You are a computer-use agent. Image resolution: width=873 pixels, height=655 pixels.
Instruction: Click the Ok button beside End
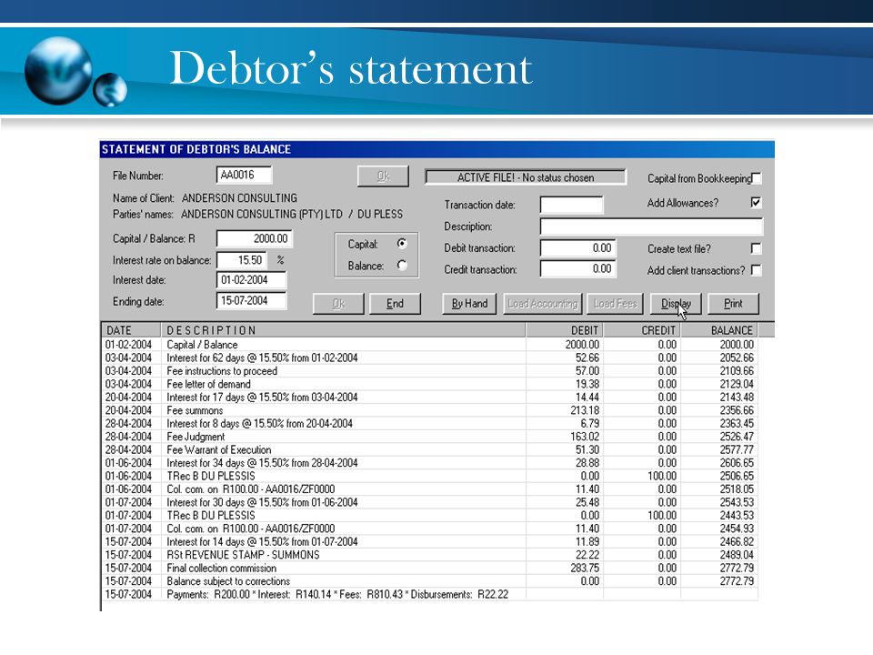pos(338,304)
